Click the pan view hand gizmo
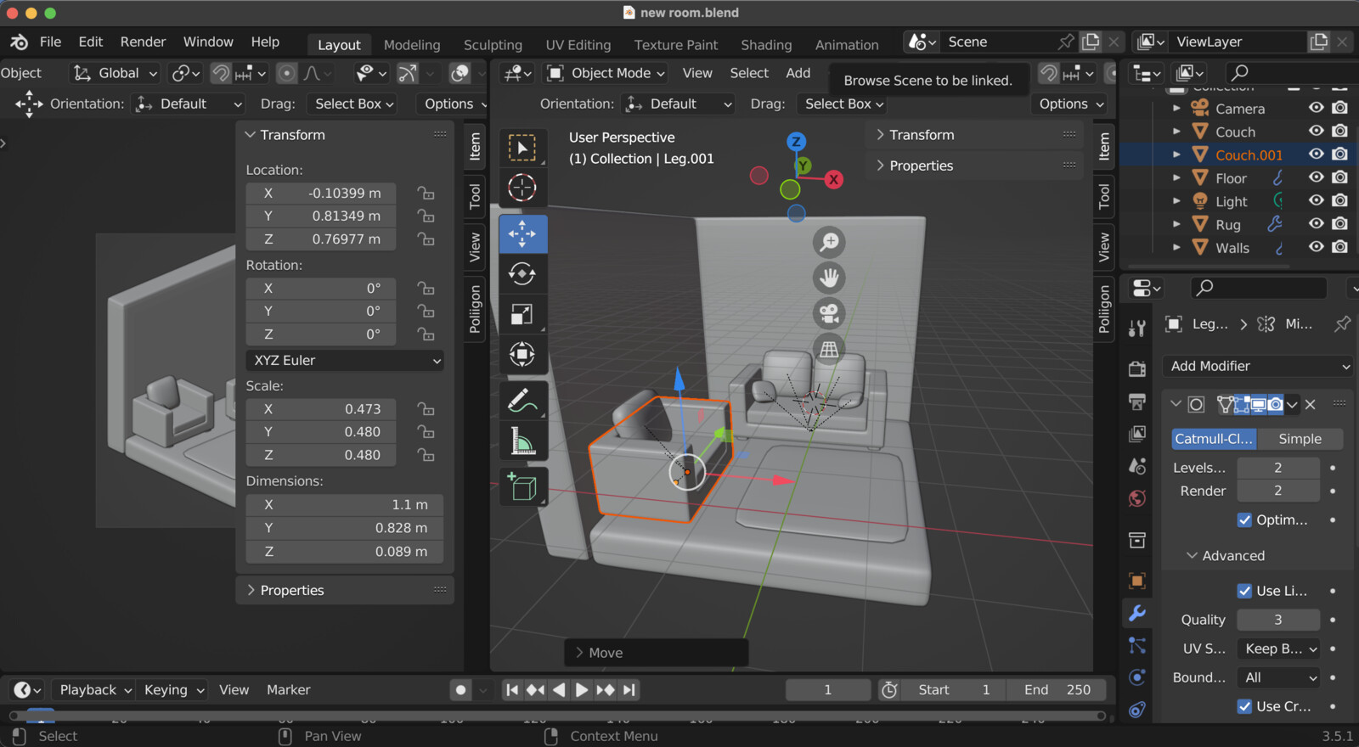 [x=829, y=278]
